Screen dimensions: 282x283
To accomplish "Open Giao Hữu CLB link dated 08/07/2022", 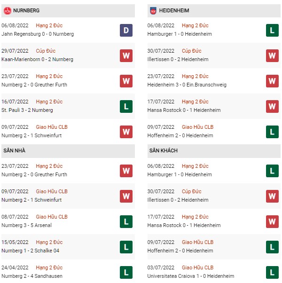I will click(x=52, y=217).
